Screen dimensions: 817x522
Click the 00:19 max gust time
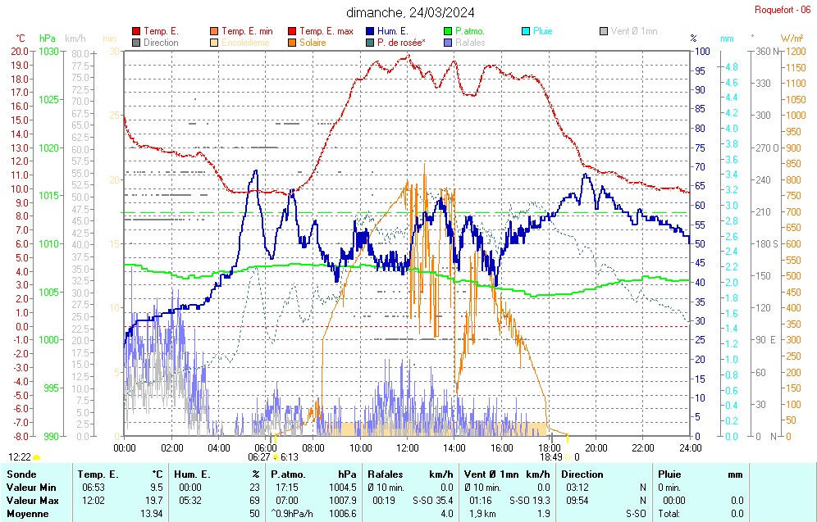[x=384, y=501]
